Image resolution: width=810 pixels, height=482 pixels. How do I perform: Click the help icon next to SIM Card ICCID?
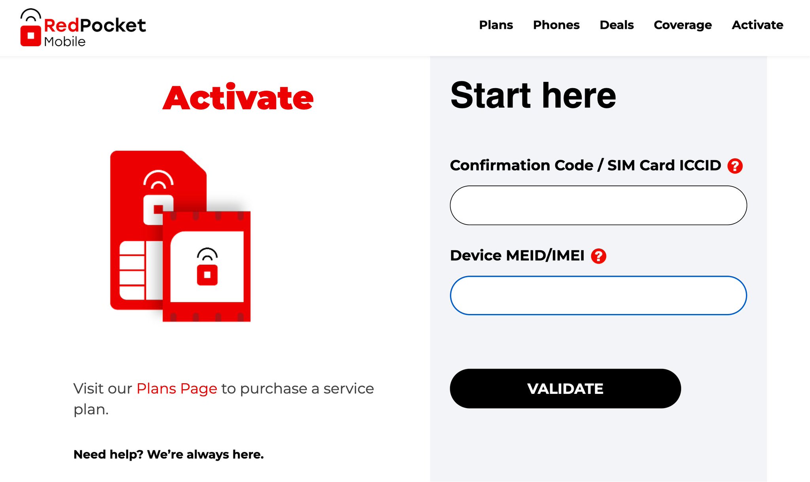point(735,166)
